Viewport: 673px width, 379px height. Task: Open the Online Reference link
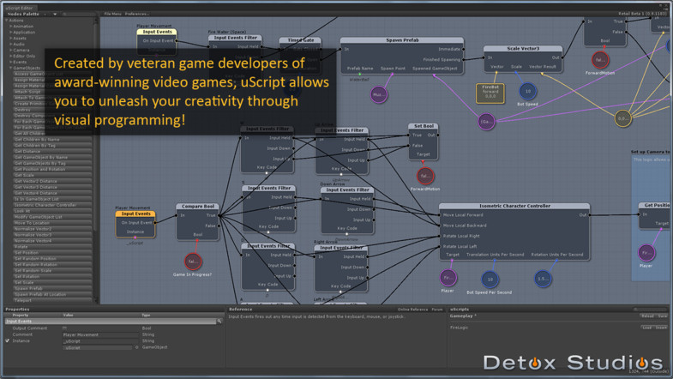pos(412,309)
